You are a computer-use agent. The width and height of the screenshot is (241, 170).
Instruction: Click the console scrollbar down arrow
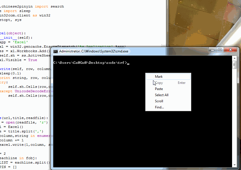[234, 165]
